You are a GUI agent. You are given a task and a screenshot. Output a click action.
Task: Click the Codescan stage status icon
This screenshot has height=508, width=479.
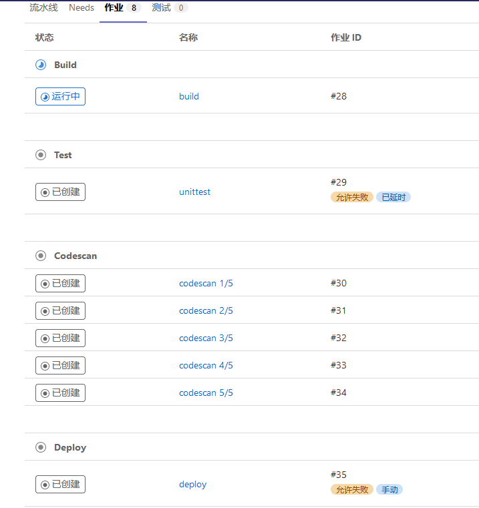41,256
